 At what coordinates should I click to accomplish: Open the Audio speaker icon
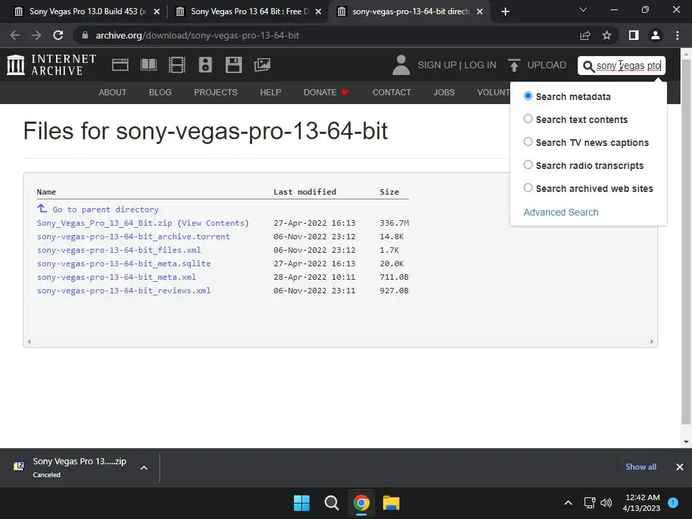coord(205,65)
